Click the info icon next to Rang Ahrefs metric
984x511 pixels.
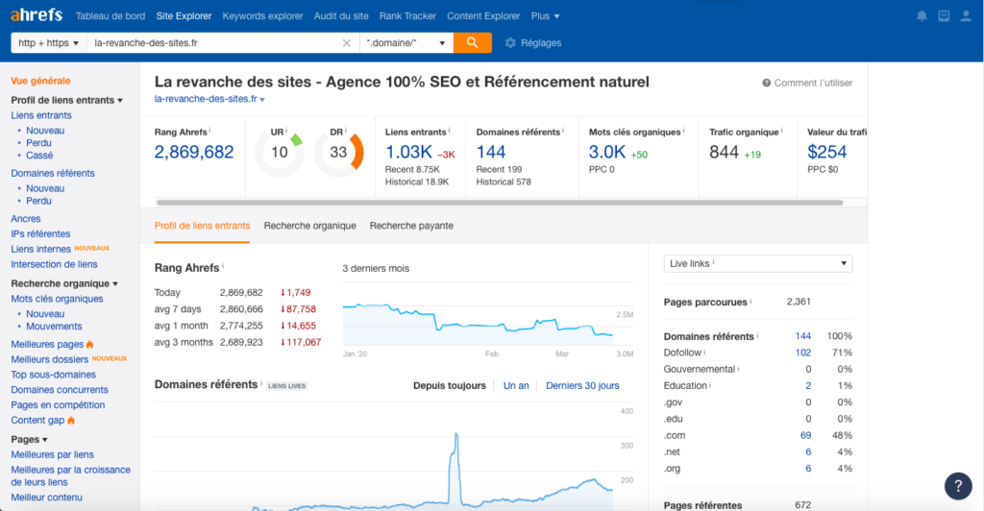[x=209, y=131]
